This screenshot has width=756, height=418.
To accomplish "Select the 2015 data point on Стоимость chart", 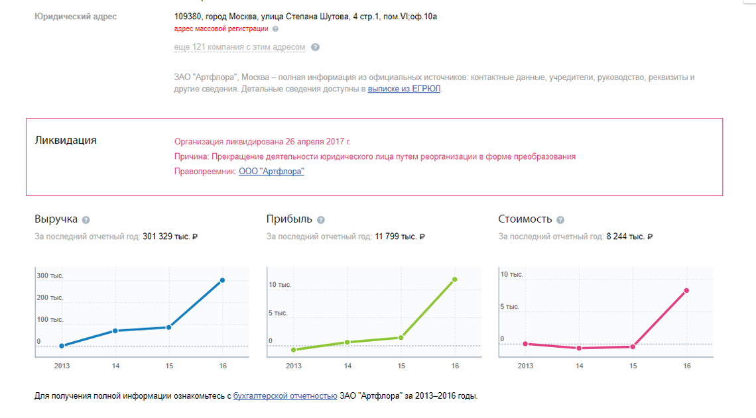I will 633,346.
